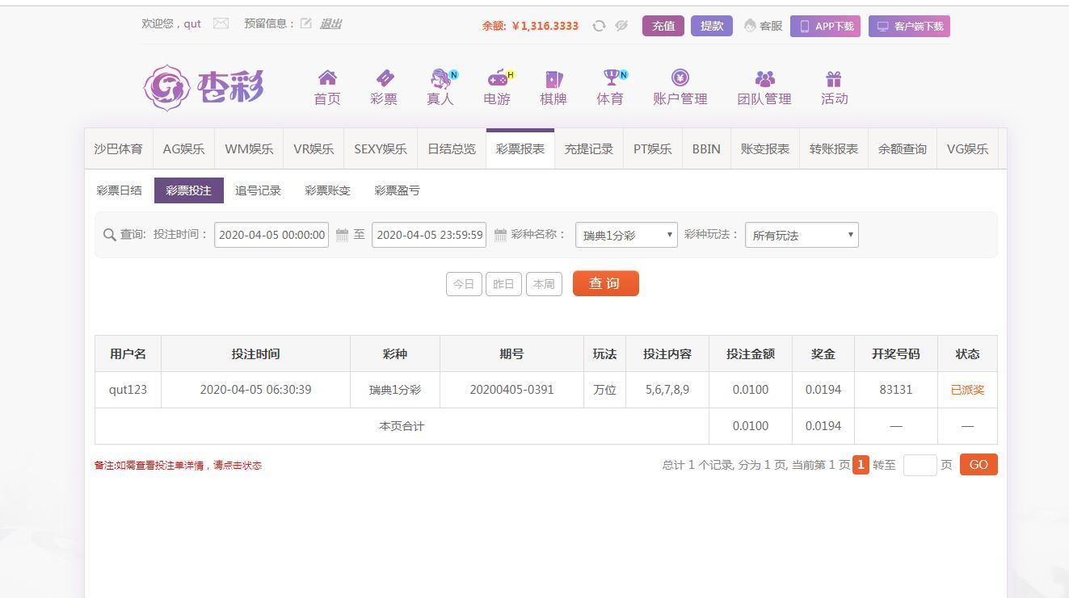
Task: Open the 账户管理 account icon
Action: pos(680,78)
